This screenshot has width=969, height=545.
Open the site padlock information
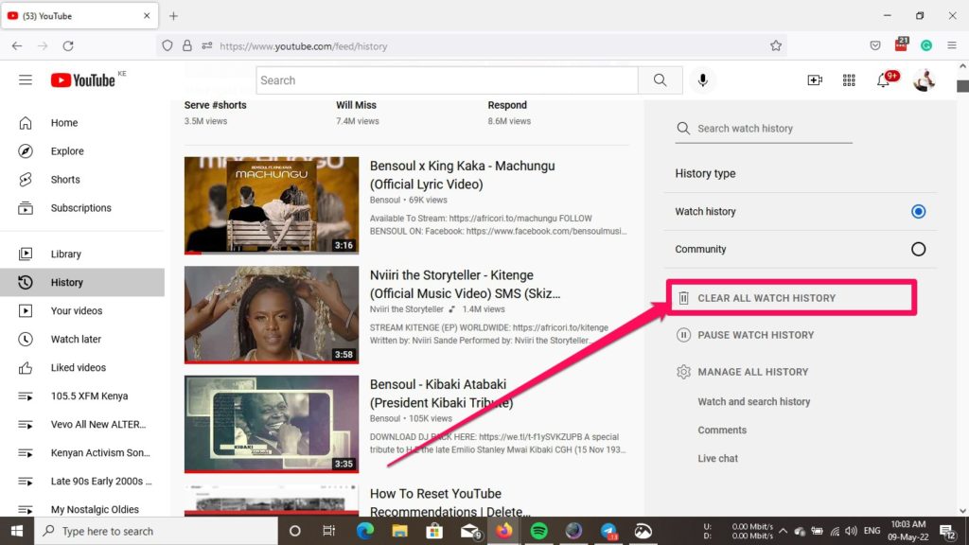(186, 45)
